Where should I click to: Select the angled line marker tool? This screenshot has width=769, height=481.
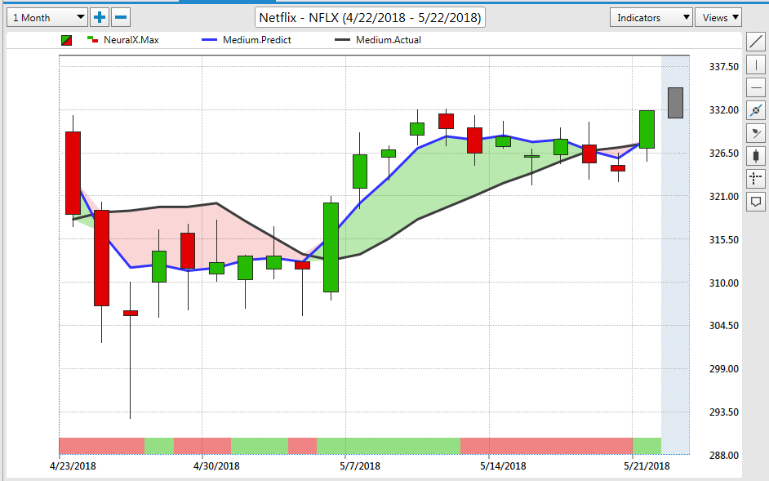[756, 132]
